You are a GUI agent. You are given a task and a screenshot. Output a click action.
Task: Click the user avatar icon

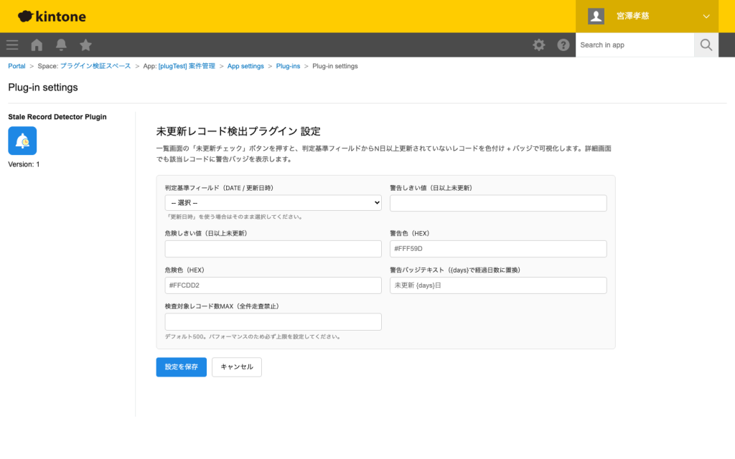596,16
